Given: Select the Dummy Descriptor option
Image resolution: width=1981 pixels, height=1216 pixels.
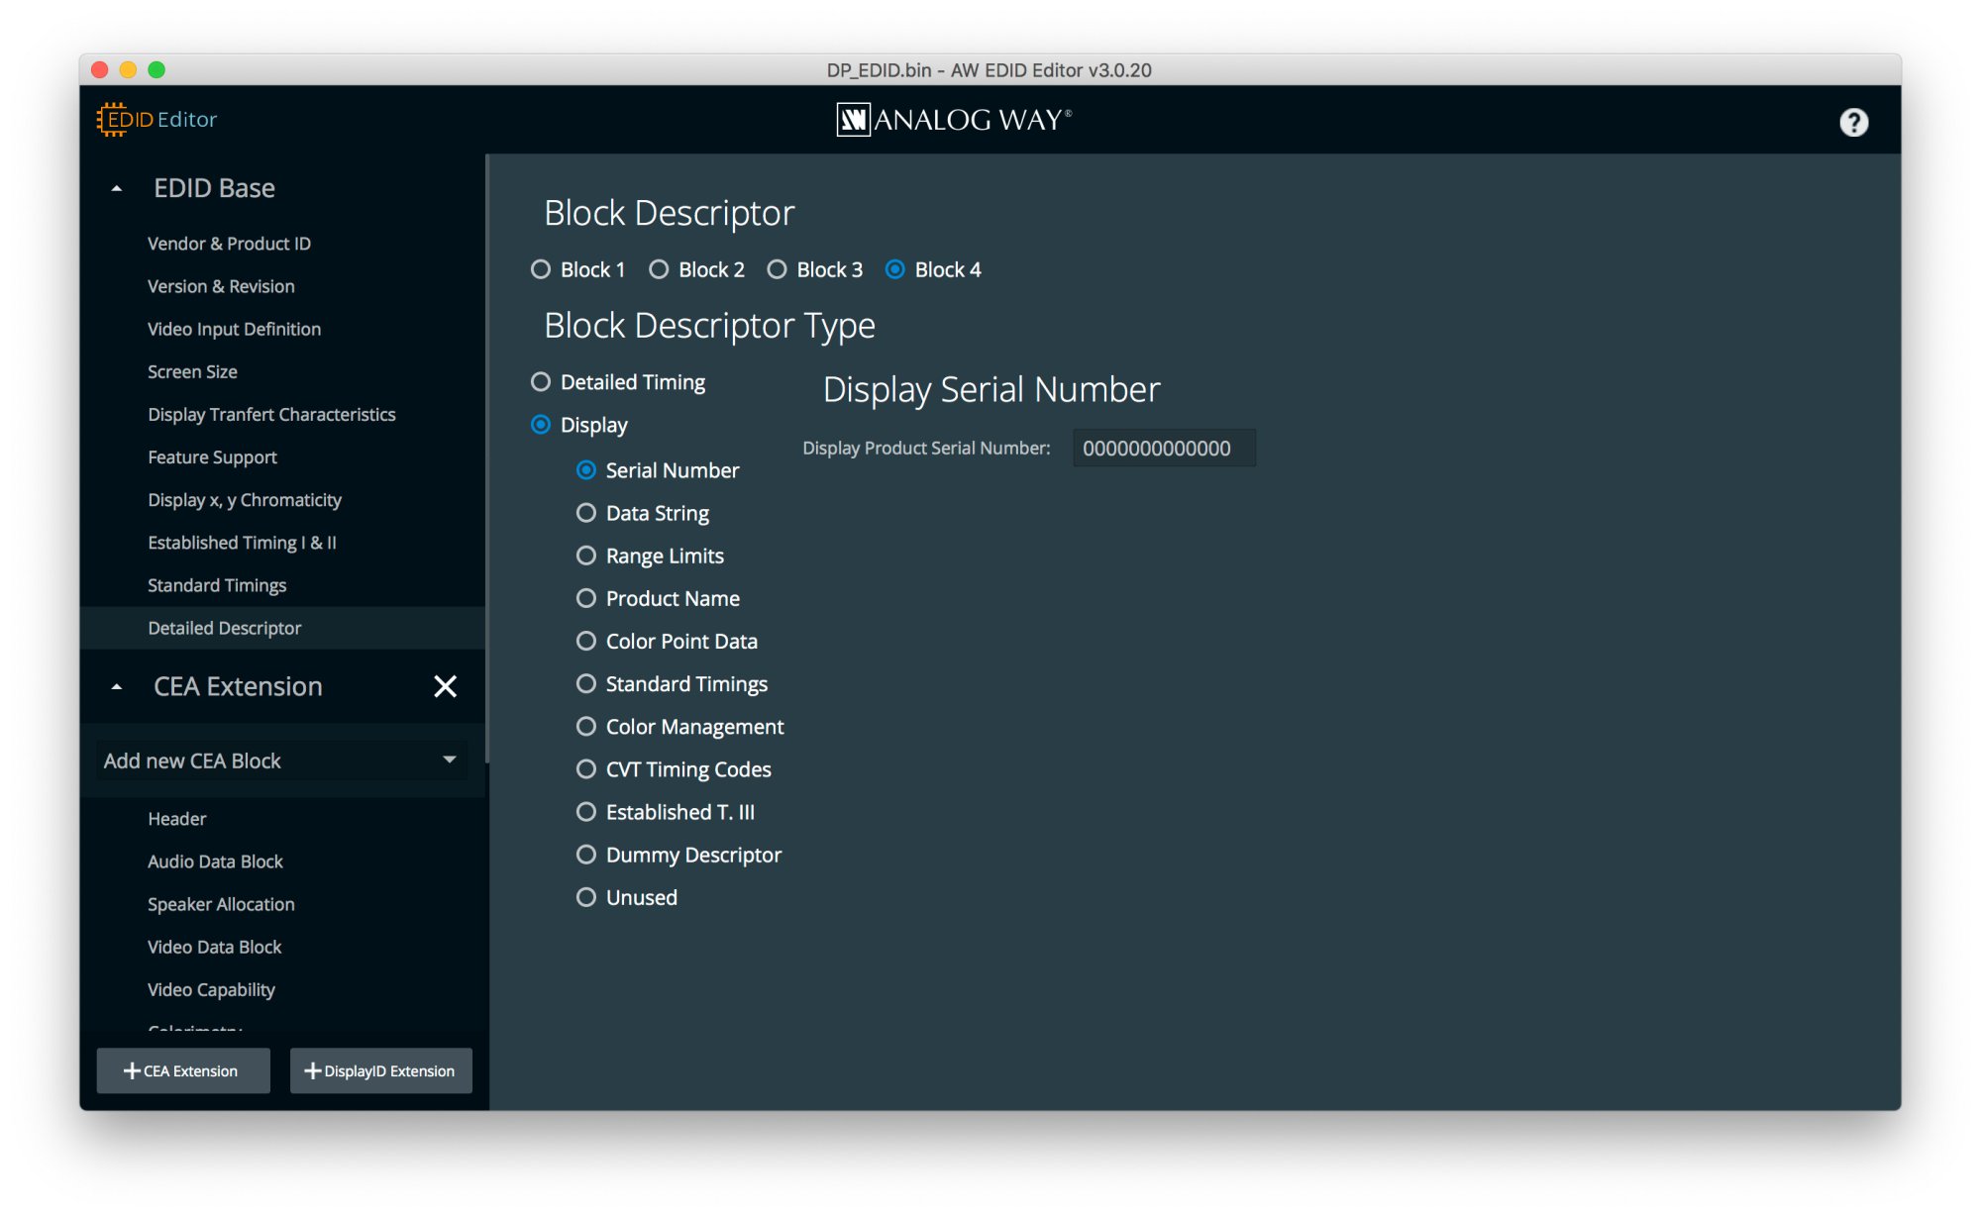Looking at the screenshot, I should point(586,855).
